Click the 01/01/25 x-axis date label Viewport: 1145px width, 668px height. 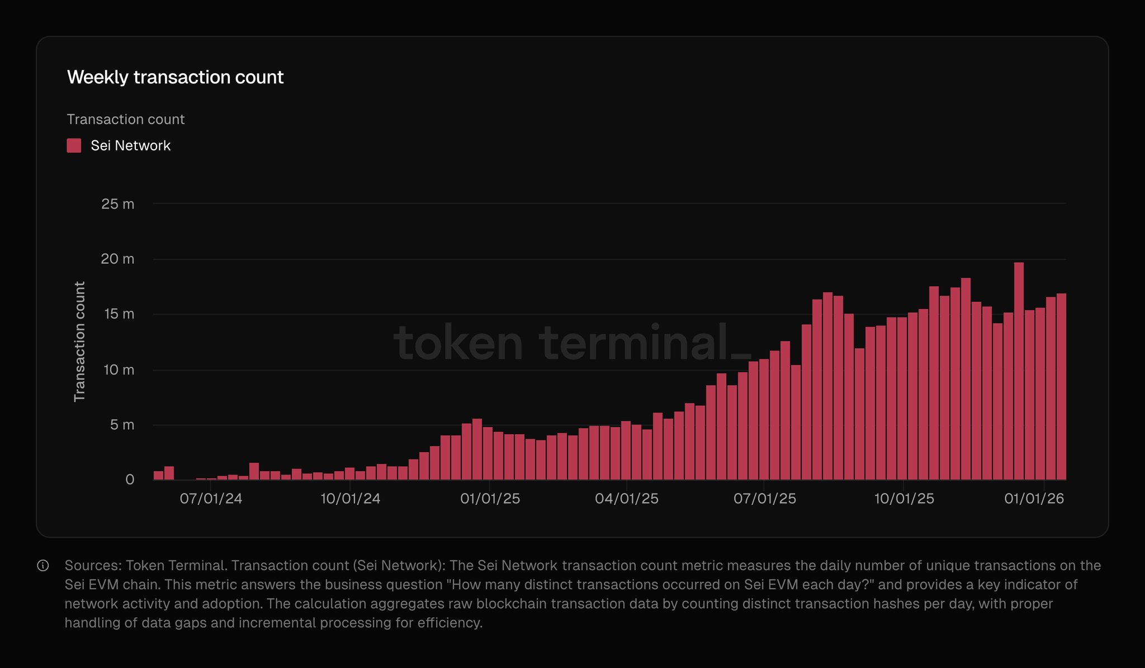490,499
